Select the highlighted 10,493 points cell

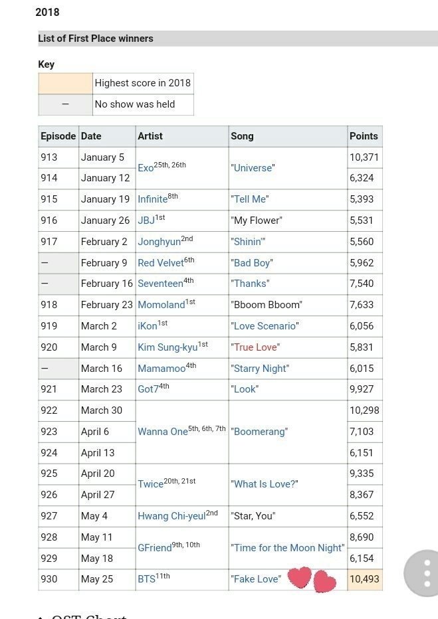364,579
